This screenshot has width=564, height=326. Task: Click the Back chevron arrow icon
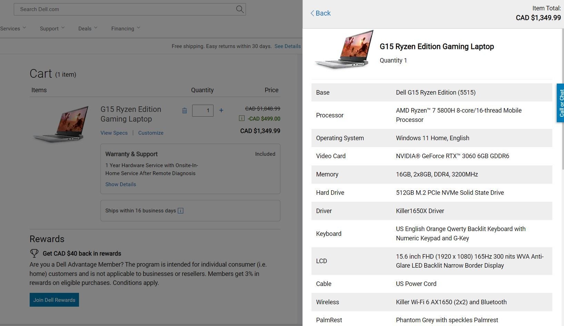(312, 13)
